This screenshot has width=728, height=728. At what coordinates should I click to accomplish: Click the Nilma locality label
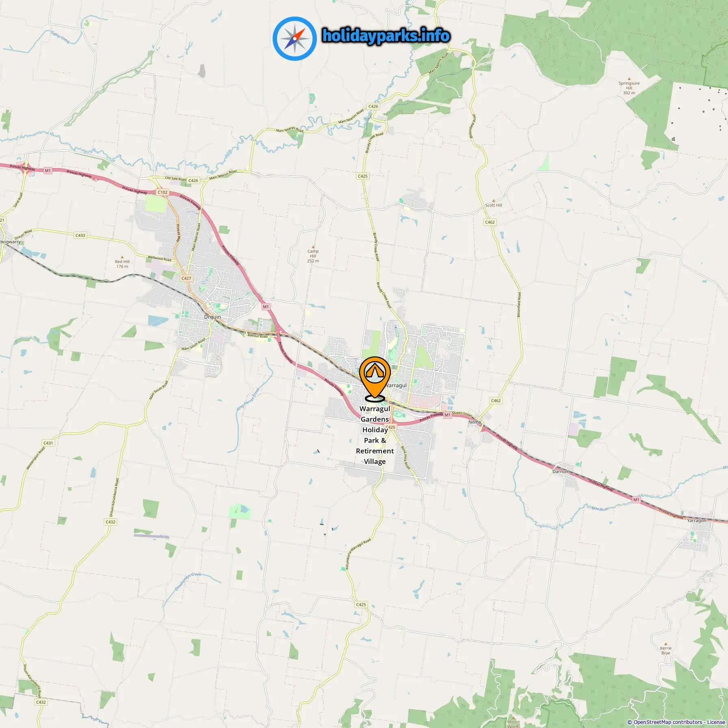474,422
